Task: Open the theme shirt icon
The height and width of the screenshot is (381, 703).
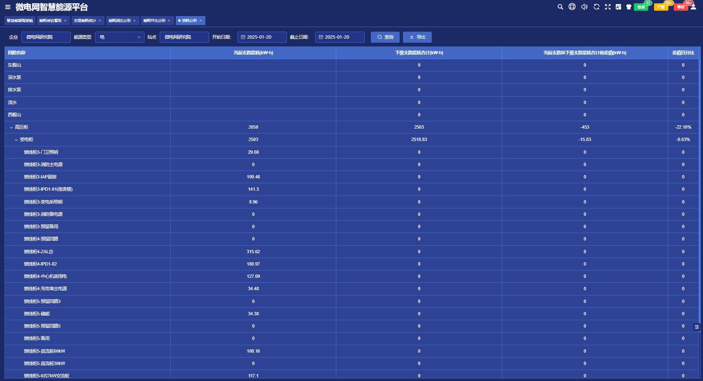Action: click(629, 7)
